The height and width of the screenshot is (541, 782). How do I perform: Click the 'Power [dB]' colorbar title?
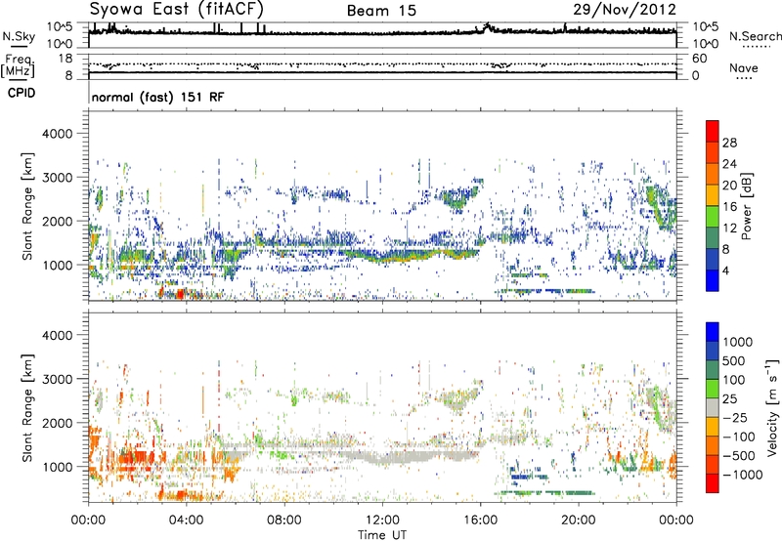coord(747,206)
